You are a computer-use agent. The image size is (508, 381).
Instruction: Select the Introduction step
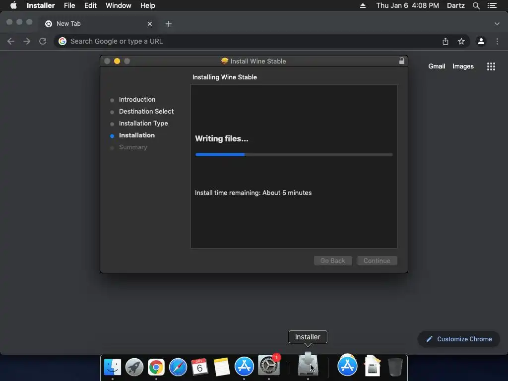pyautogui.click(x=137, y=99)
